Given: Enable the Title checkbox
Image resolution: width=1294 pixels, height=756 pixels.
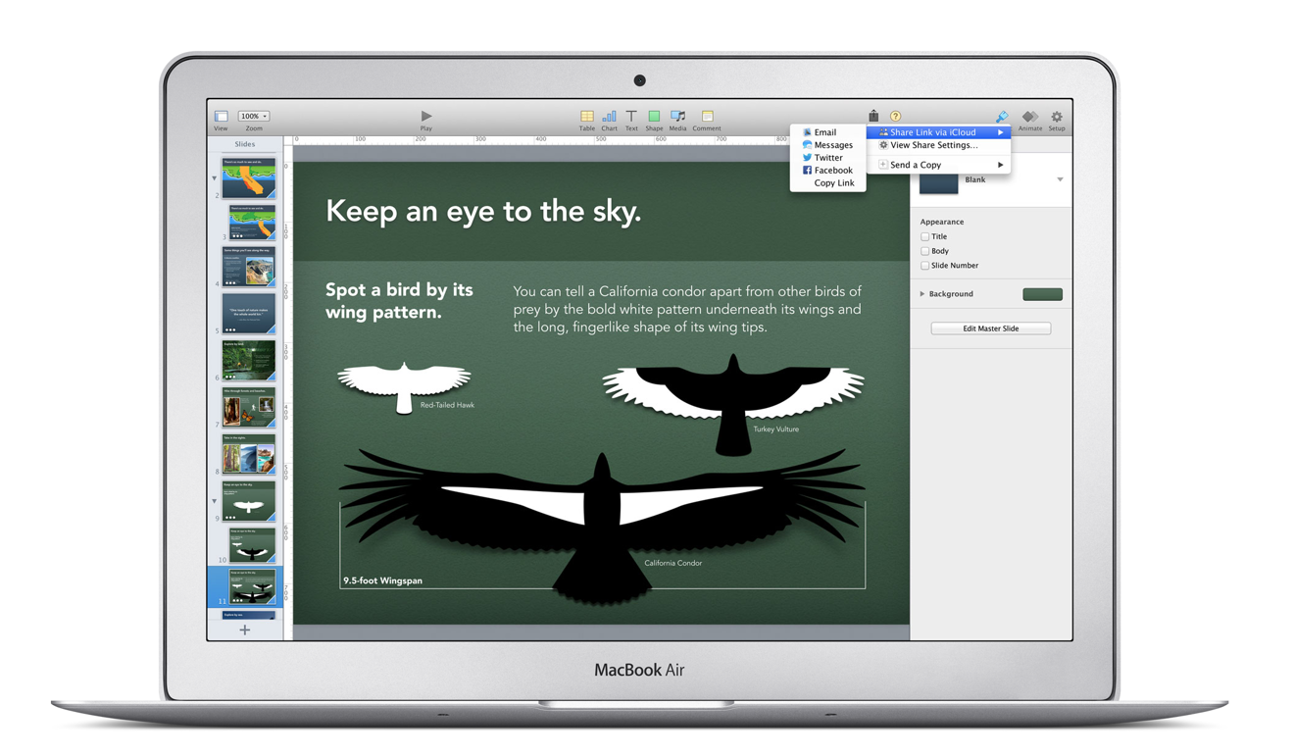Looking at the screenshot, I should point(924,236).
